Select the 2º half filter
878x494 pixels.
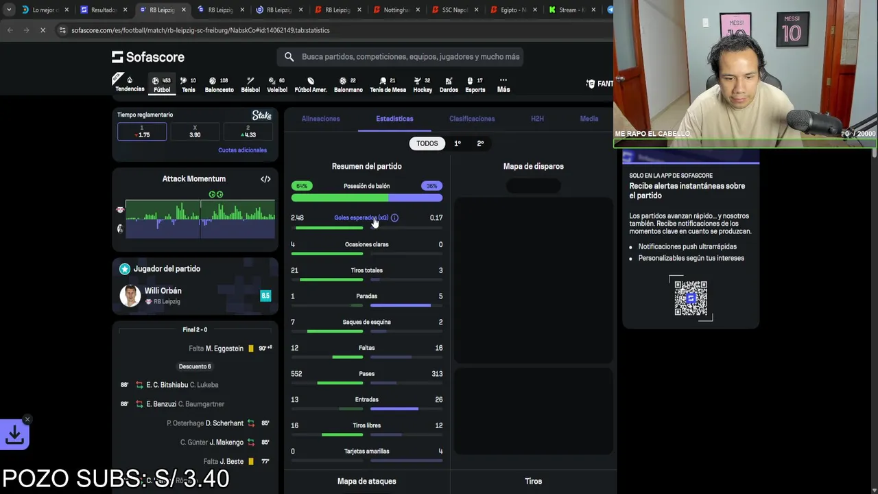(x=480, y=143)
